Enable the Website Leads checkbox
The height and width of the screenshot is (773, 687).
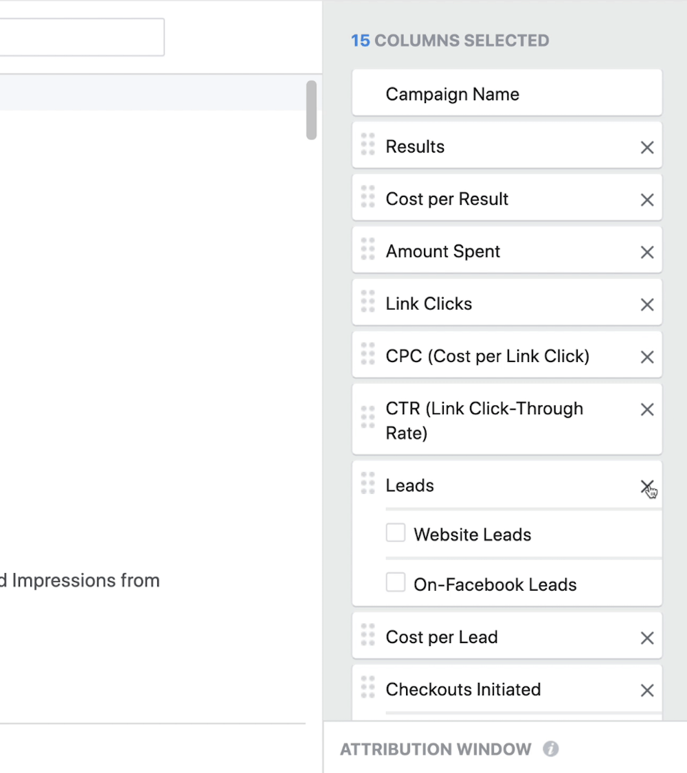(x=396, y=533)
